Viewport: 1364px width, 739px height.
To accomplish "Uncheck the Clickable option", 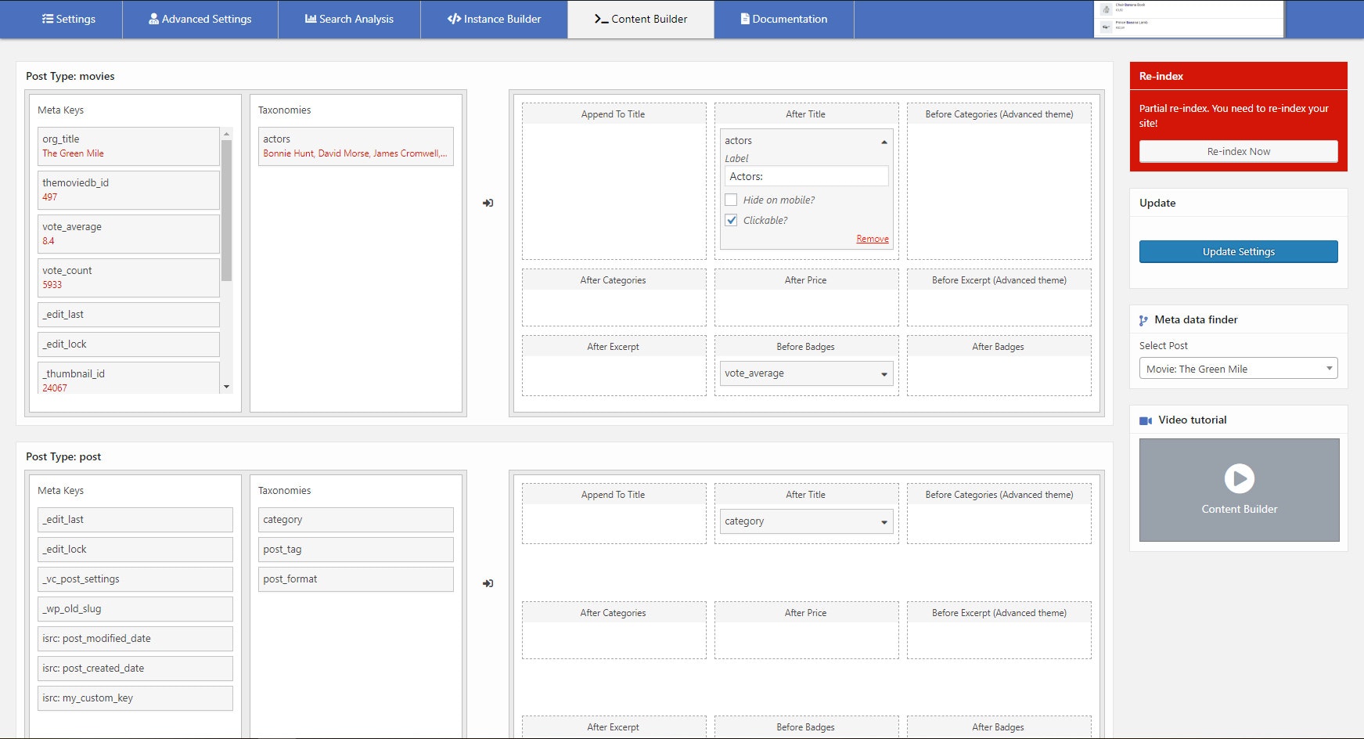I will coord(731,220).
